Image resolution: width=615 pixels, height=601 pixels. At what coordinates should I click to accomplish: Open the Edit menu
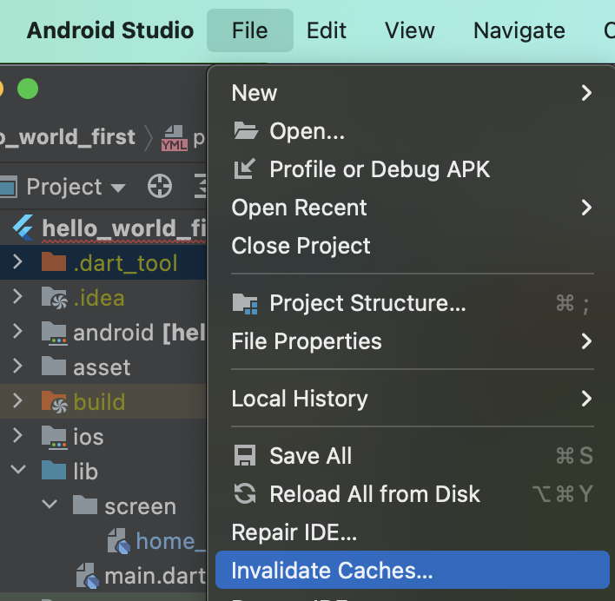pos(327,30)
